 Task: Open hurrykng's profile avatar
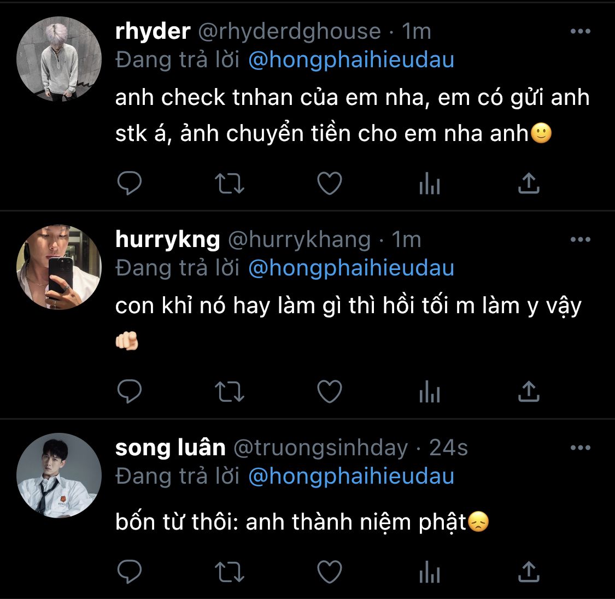coord(59,267)
